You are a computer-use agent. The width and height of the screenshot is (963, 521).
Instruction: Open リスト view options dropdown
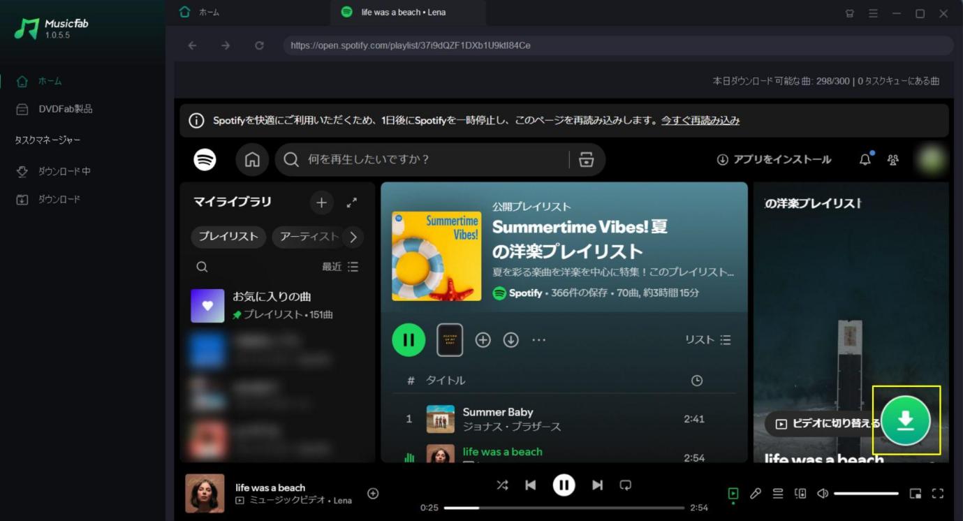pos(707,340)
